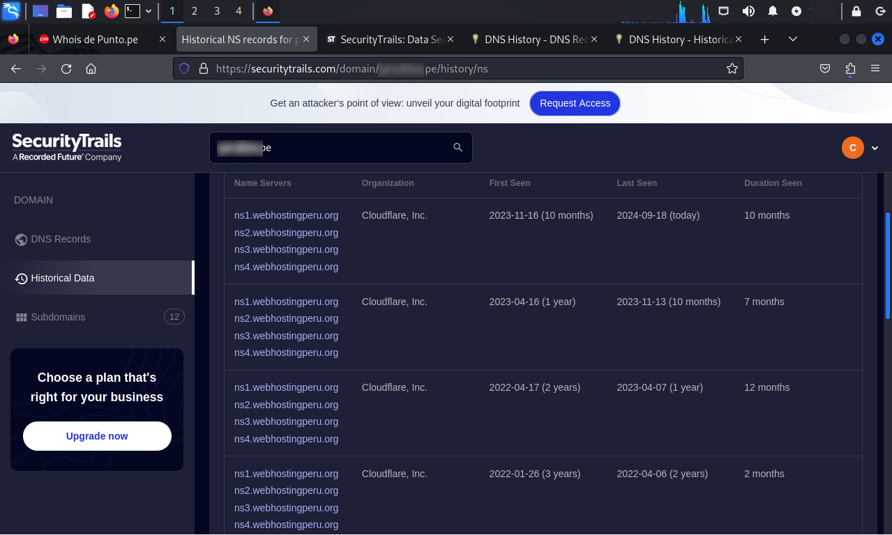This screenshot has width=892, height=535.
Task: Click the search magnifier icon in SecurityTrails
Action: [x=458, y=148]
